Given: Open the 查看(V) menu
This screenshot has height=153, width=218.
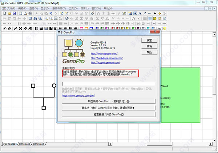Looking at the screenshot, I should pos(33,8).
